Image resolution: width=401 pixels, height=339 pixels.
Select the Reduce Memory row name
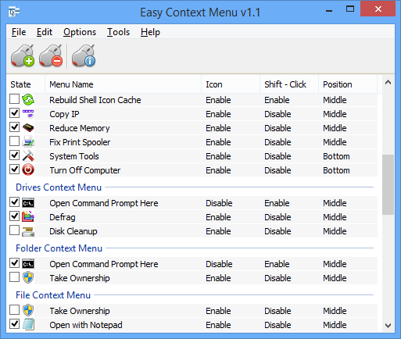pyautogui.click(x=80, y=128)
